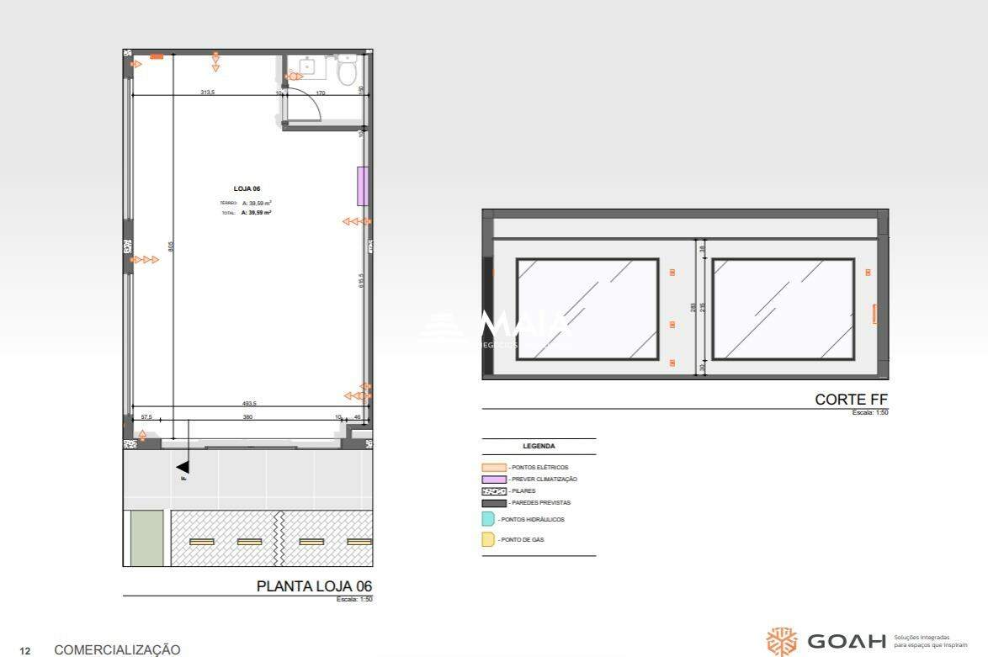Screen dimensions: 988x657
Task: Click the TÉRREO area value 39,59 m²
Action: point(257,204)
